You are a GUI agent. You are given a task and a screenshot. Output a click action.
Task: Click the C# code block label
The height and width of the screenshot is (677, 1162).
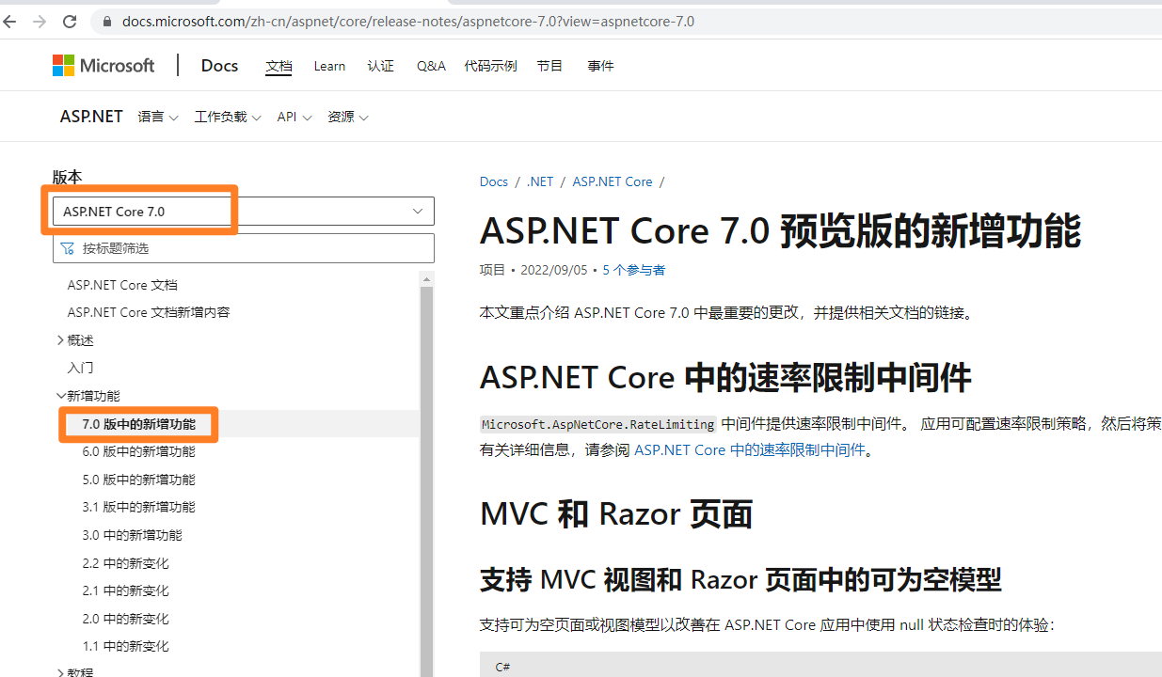click(502, 667)
